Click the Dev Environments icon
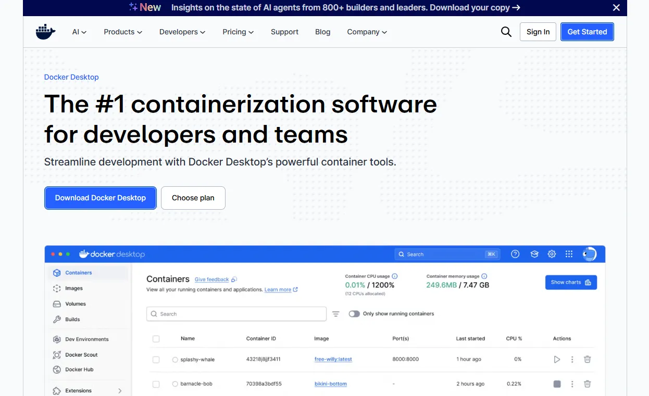This screenshot has height=396, width=649. [x=57, y=339]
